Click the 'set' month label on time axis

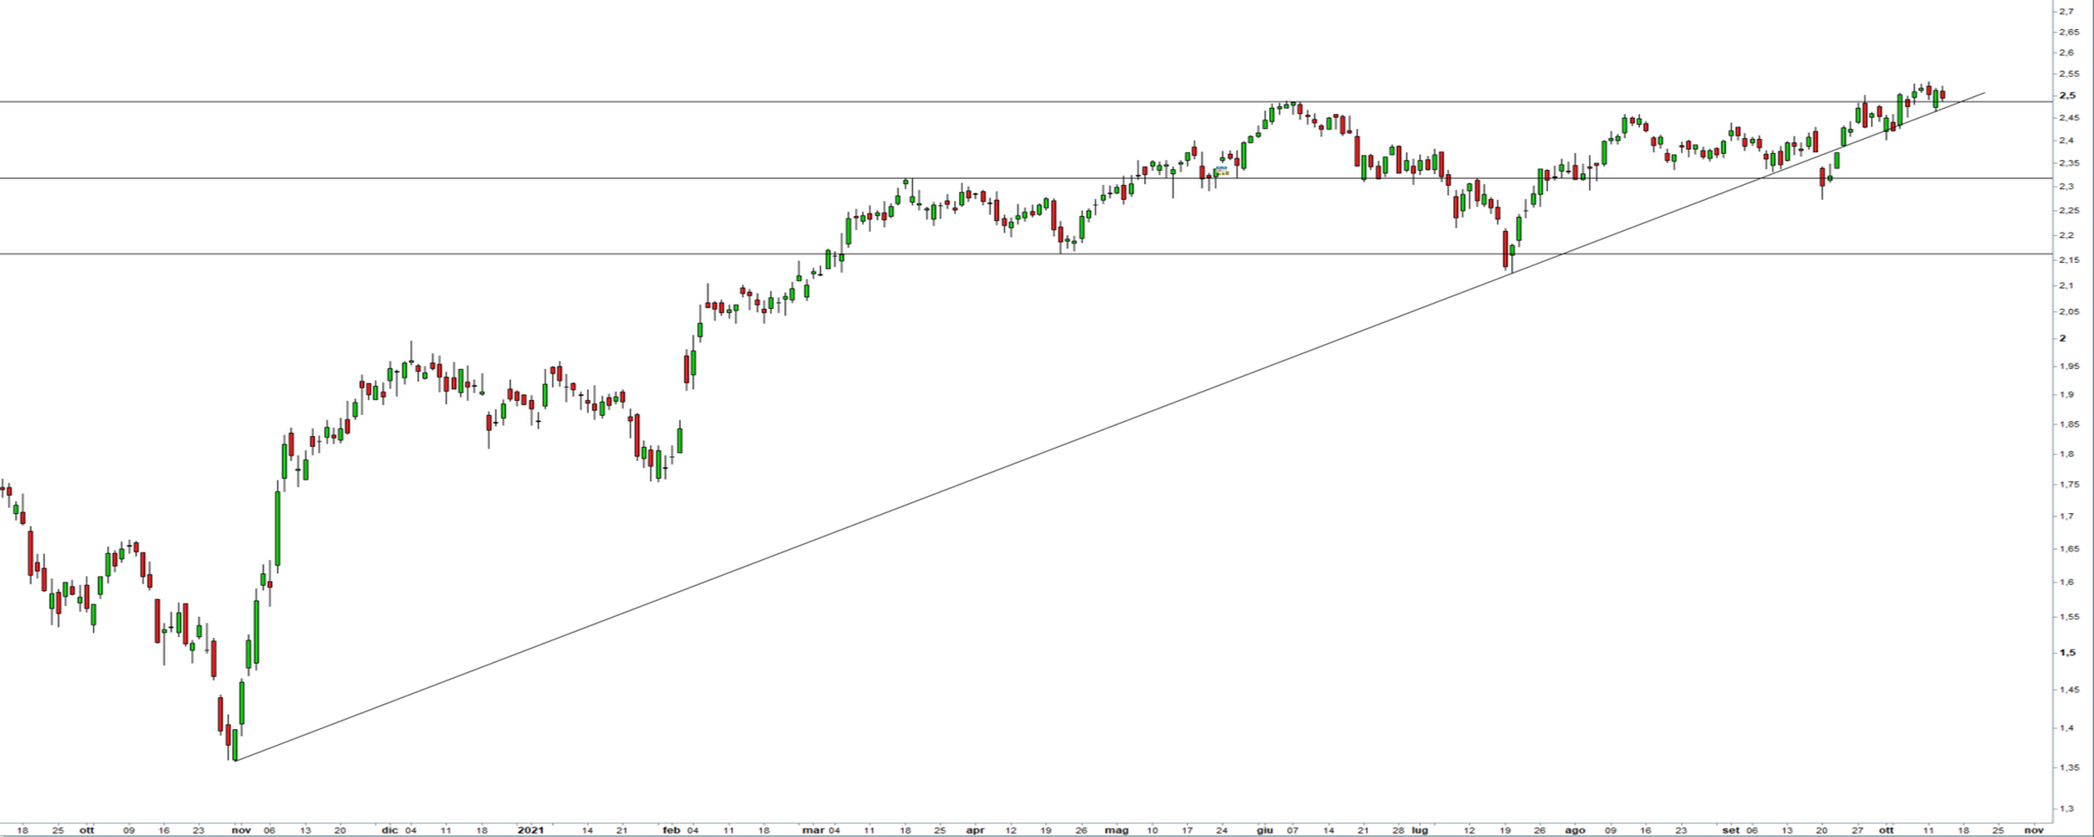pyautogui.click(x=1730, y=830)
